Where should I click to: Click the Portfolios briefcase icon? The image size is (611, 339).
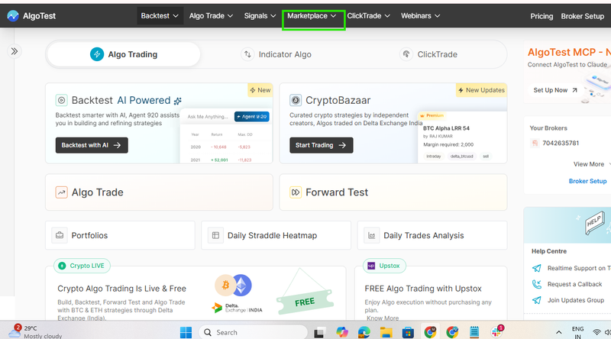pos(60,235)
